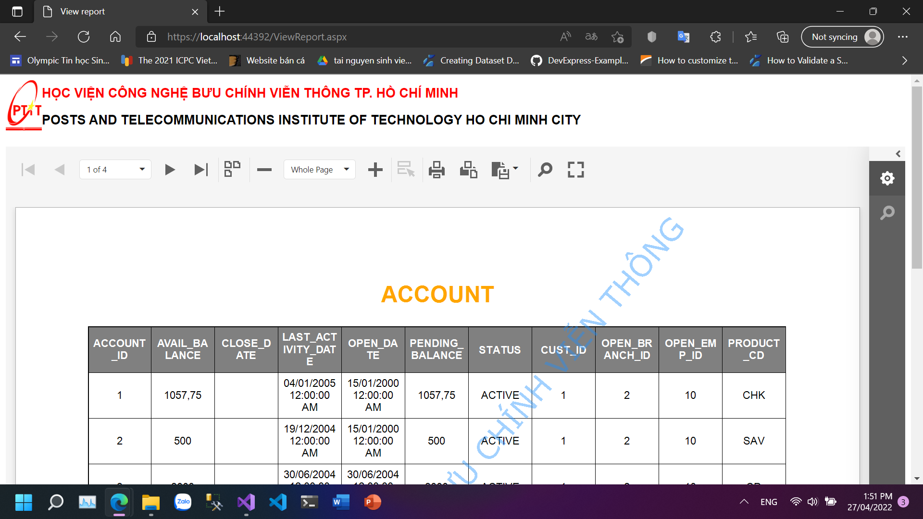The height and width of the screenshot is (519, 923).
Task: Refresh the current page
Action: click(x=84, y=37)
